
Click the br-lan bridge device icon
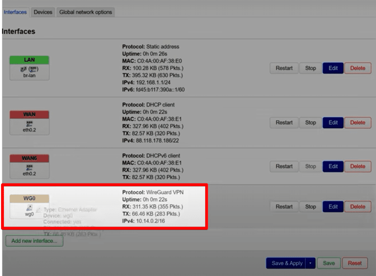(29, 69)
